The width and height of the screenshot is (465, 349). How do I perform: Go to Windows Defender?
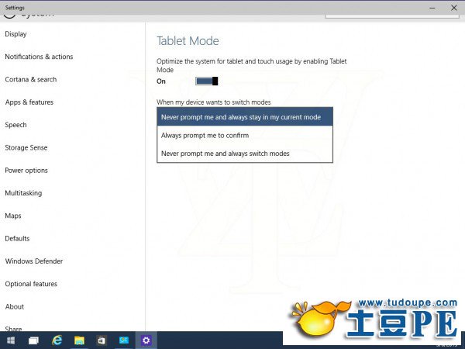[x=34, y=261]
